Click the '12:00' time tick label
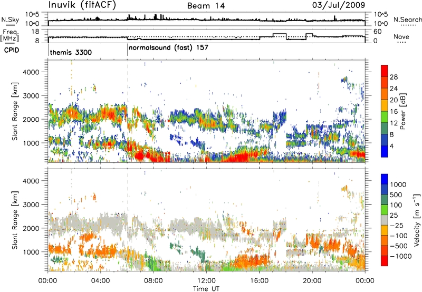Viewport: 422px width, 292px height. (x=206, y=281)
